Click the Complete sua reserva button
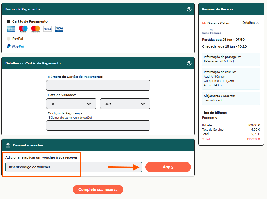Image resolution: width=267 pixels, height=199 pixels. pyautogui.click(x=98, y=190)
